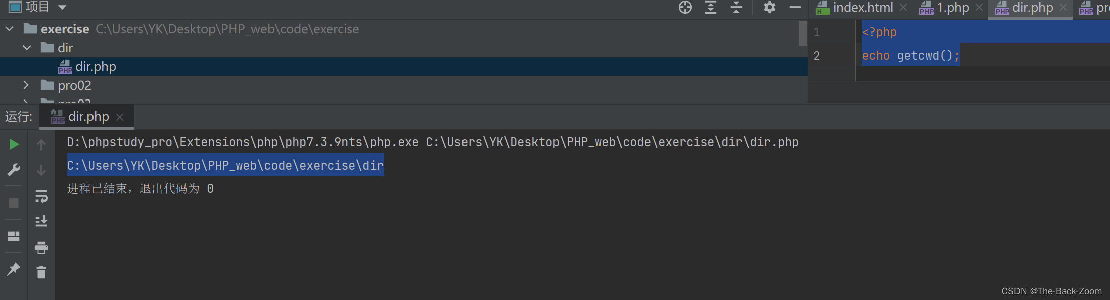1110x300 pixels.
Task: Toggle the pin tab icon
Action: pyautogui.click(x=14, y=269)
